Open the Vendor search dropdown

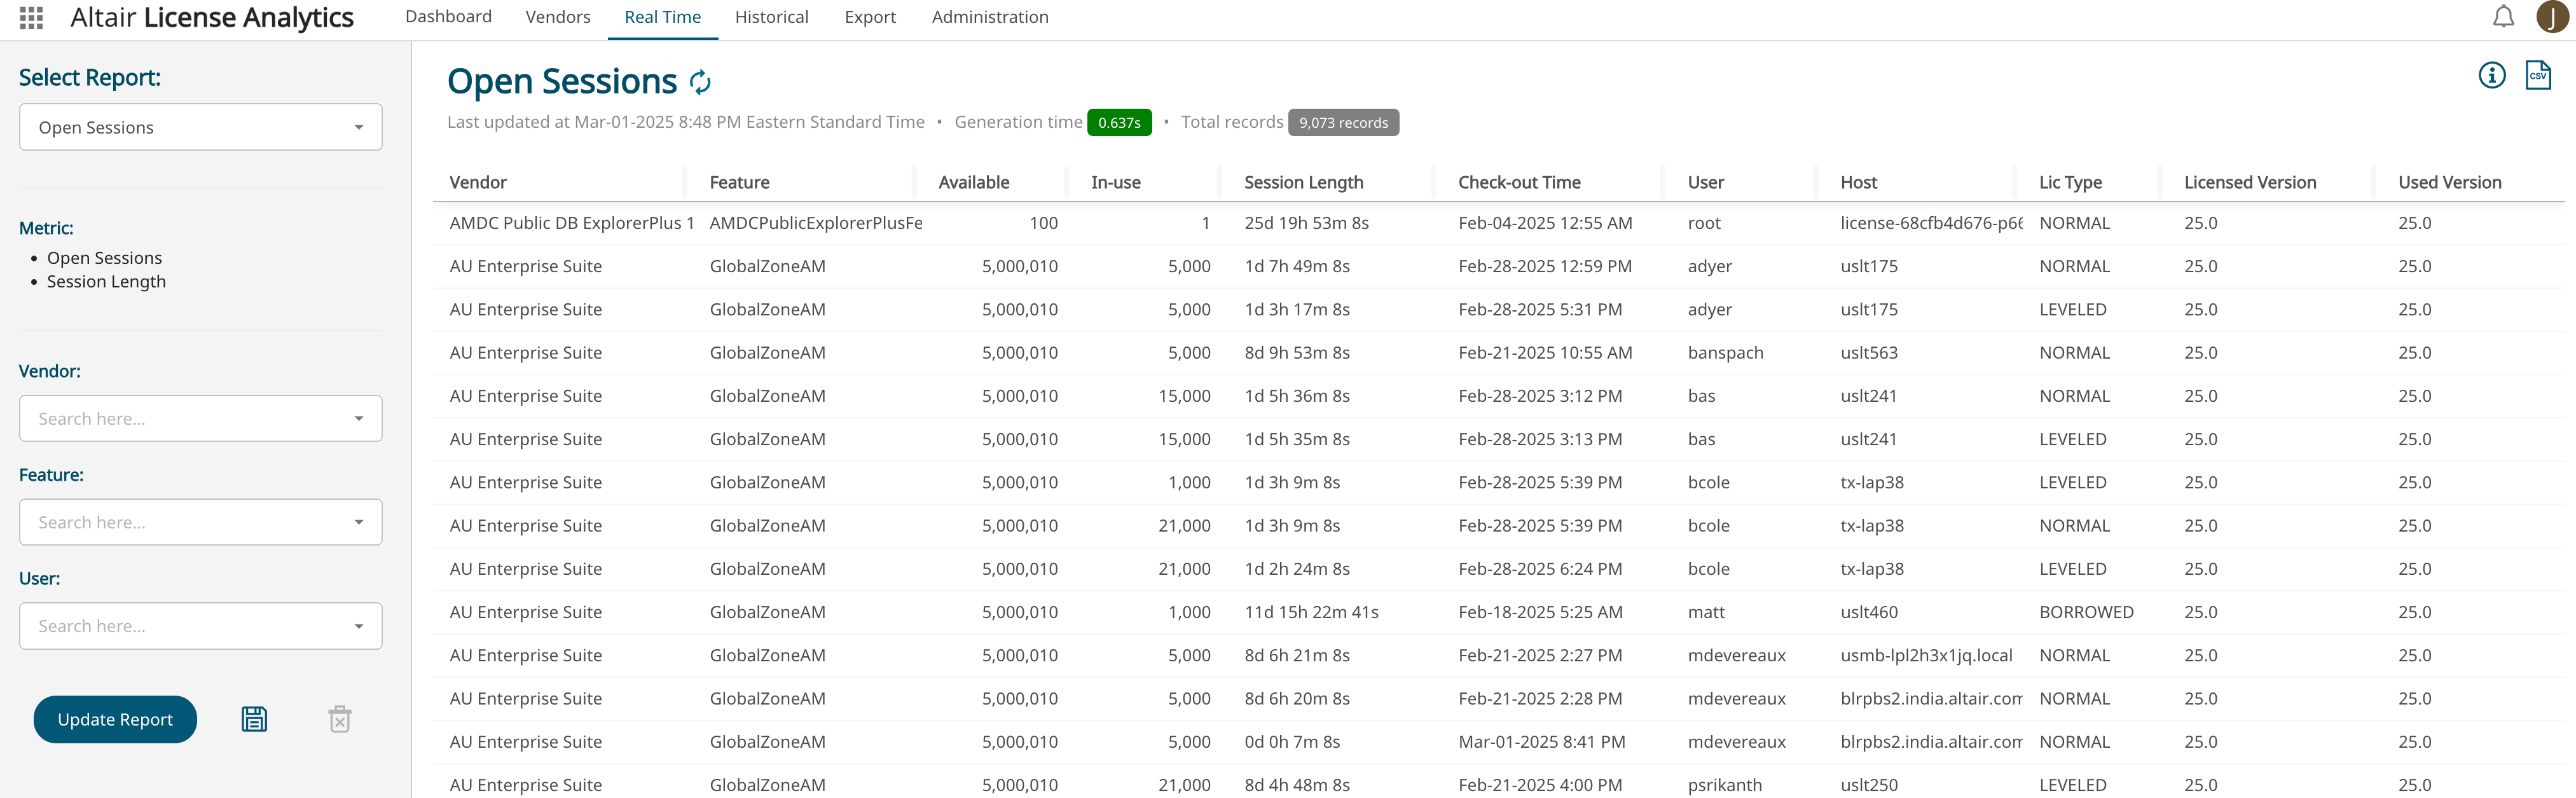click(x=200, y=418)
